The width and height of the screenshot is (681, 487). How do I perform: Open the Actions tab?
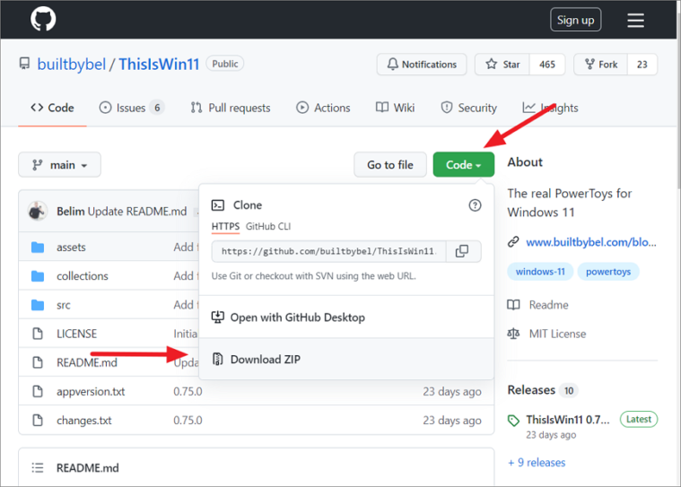click(x=323, y=108)
